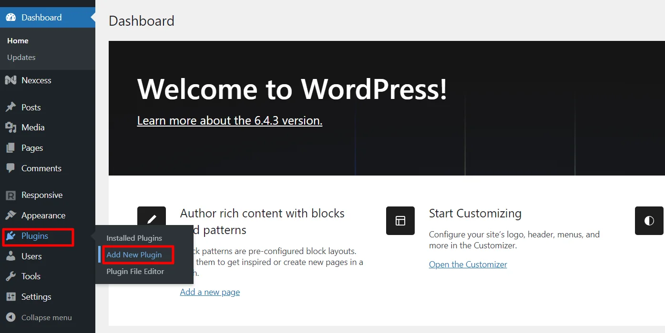Click the Start Customizing heading
Screen dimensions: 665x333
[x=475, y=214]
